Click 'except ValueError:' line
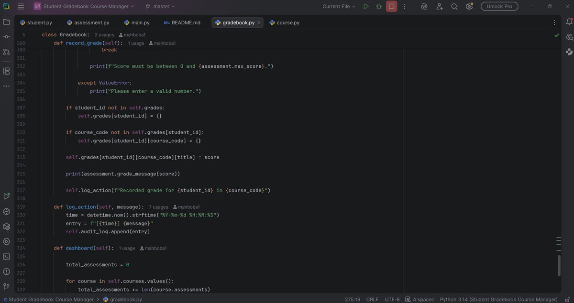Viewport: 574px width, 303px height. pyautogui.click(x=105, y=83)
